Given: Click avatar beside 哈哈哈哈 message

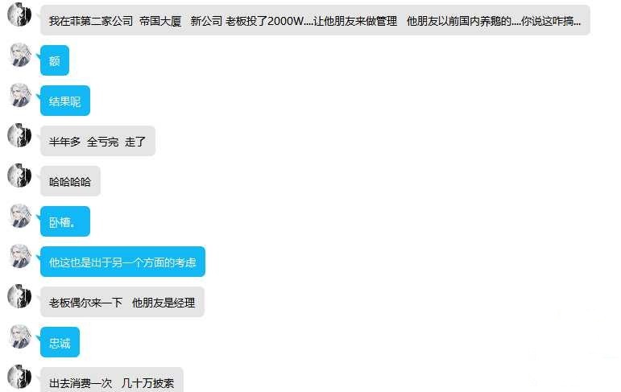Looking at the screenshot, I should (19, 175).
